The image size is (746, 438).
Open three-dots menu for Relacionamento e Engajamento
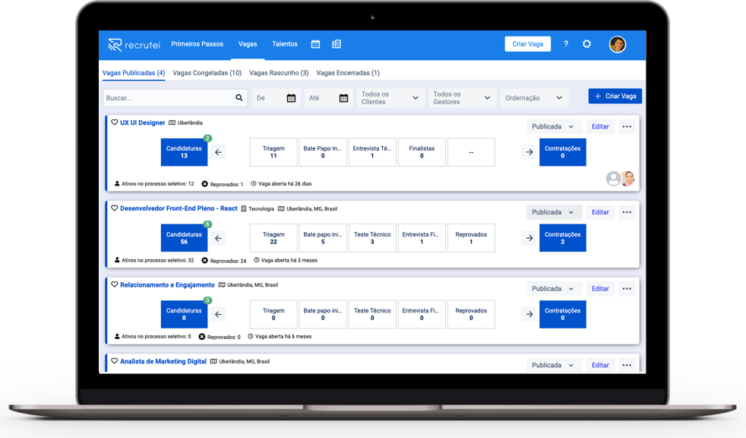[627, 289]
